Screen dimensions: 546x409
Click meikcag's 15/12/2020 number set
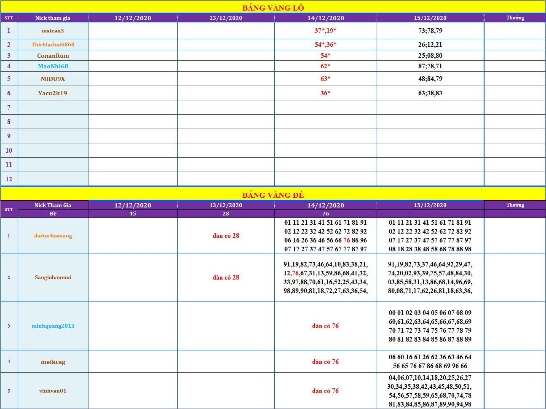point(430,362)
